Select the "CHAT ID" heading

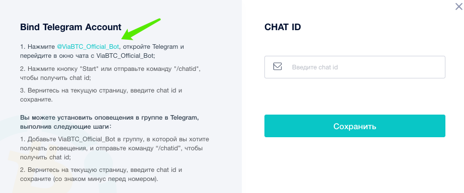[283, 27]
